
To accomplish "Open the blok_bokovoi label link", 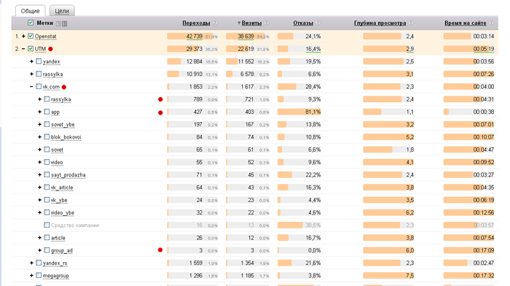I will pyautogui.click(x=66, y=137).
